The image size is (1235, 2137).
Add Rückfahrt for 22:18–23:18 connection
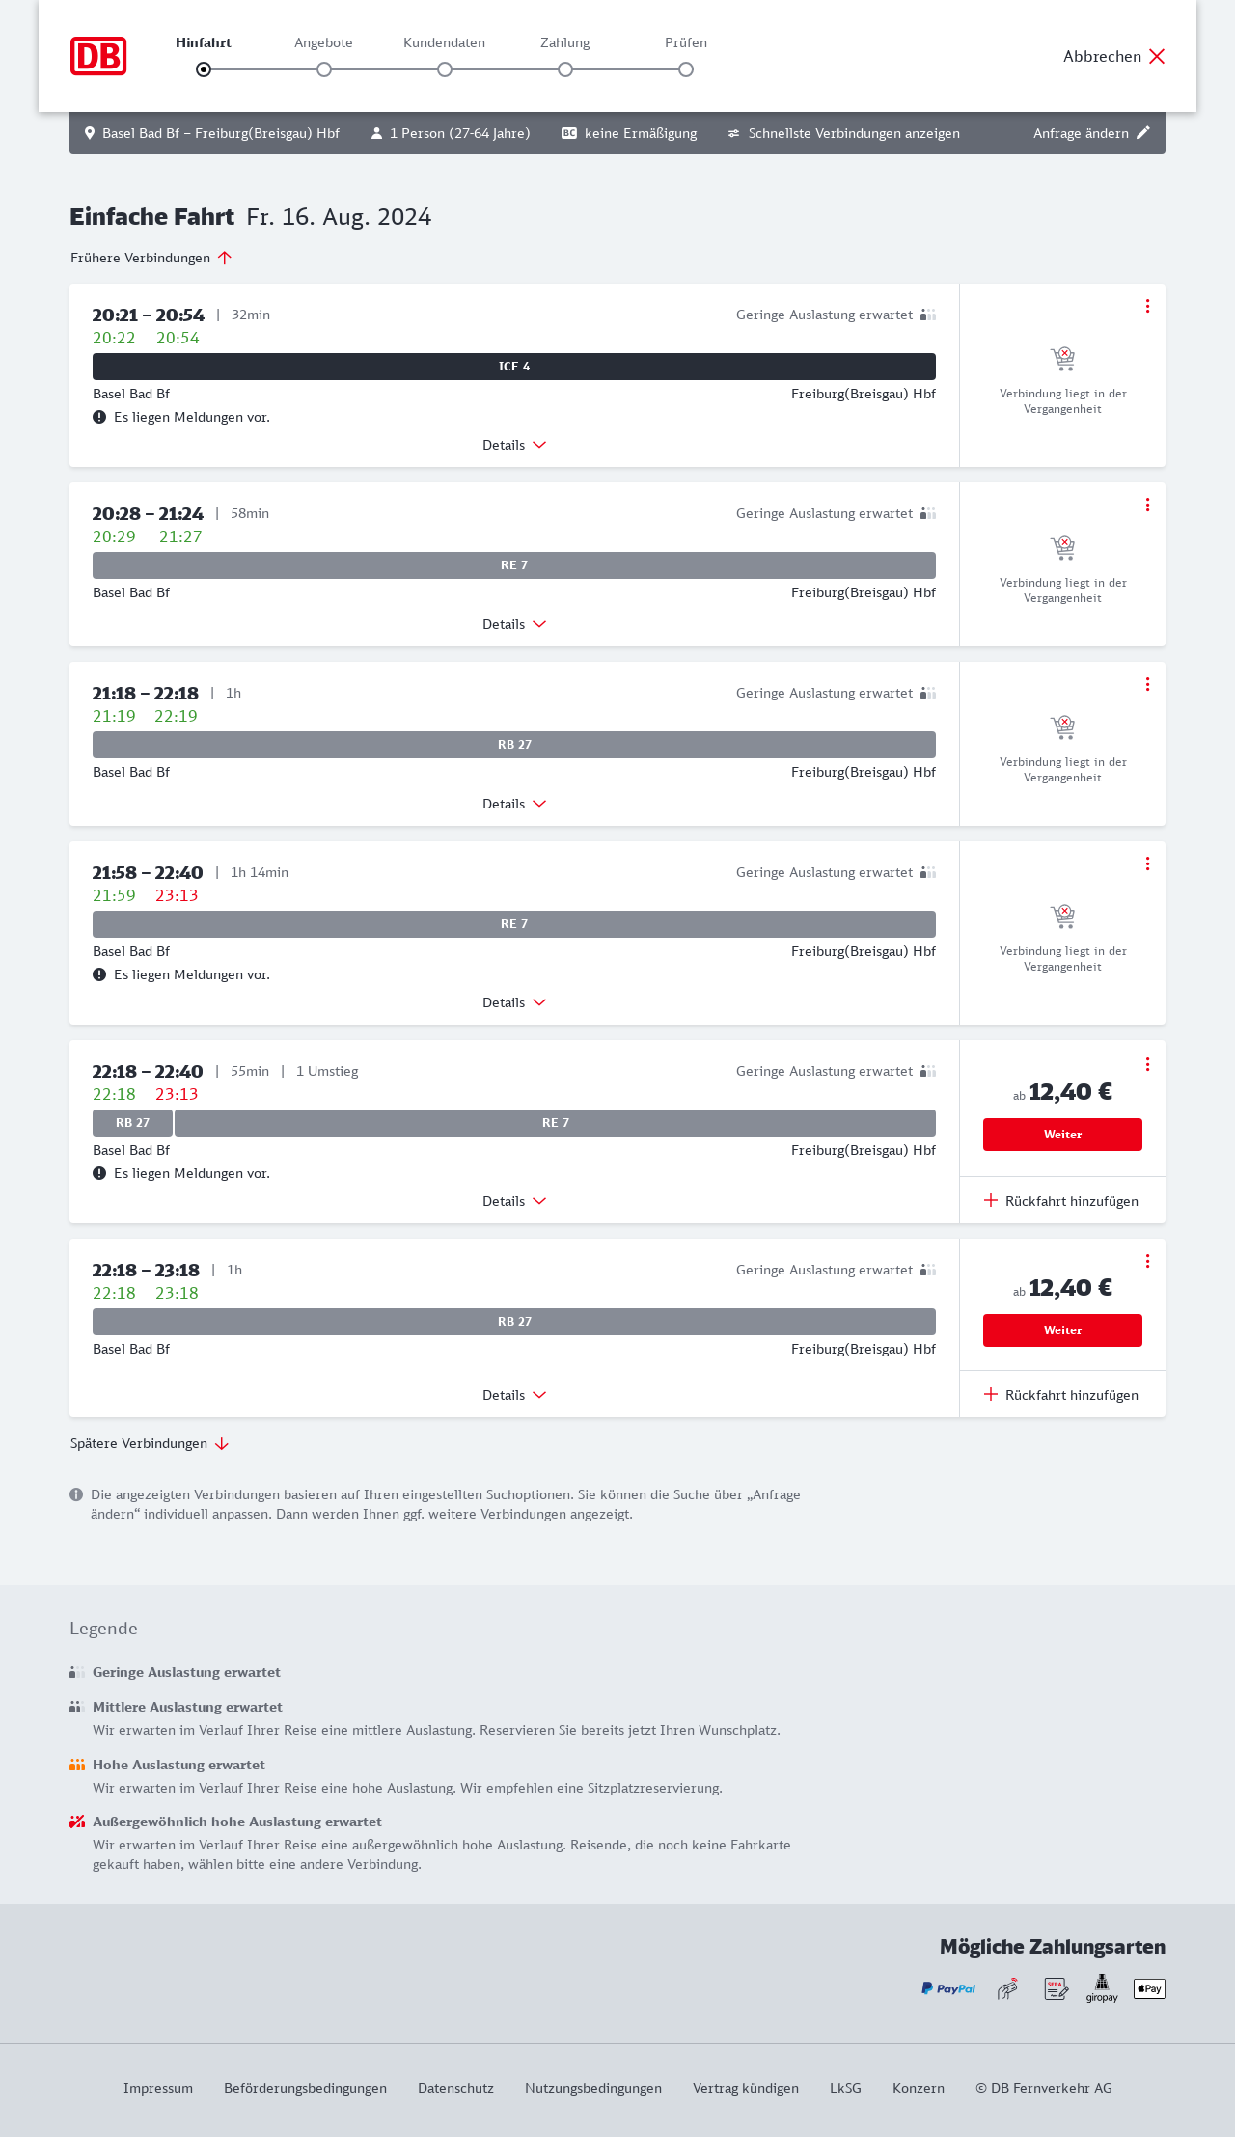(x=1061, y=1395)
